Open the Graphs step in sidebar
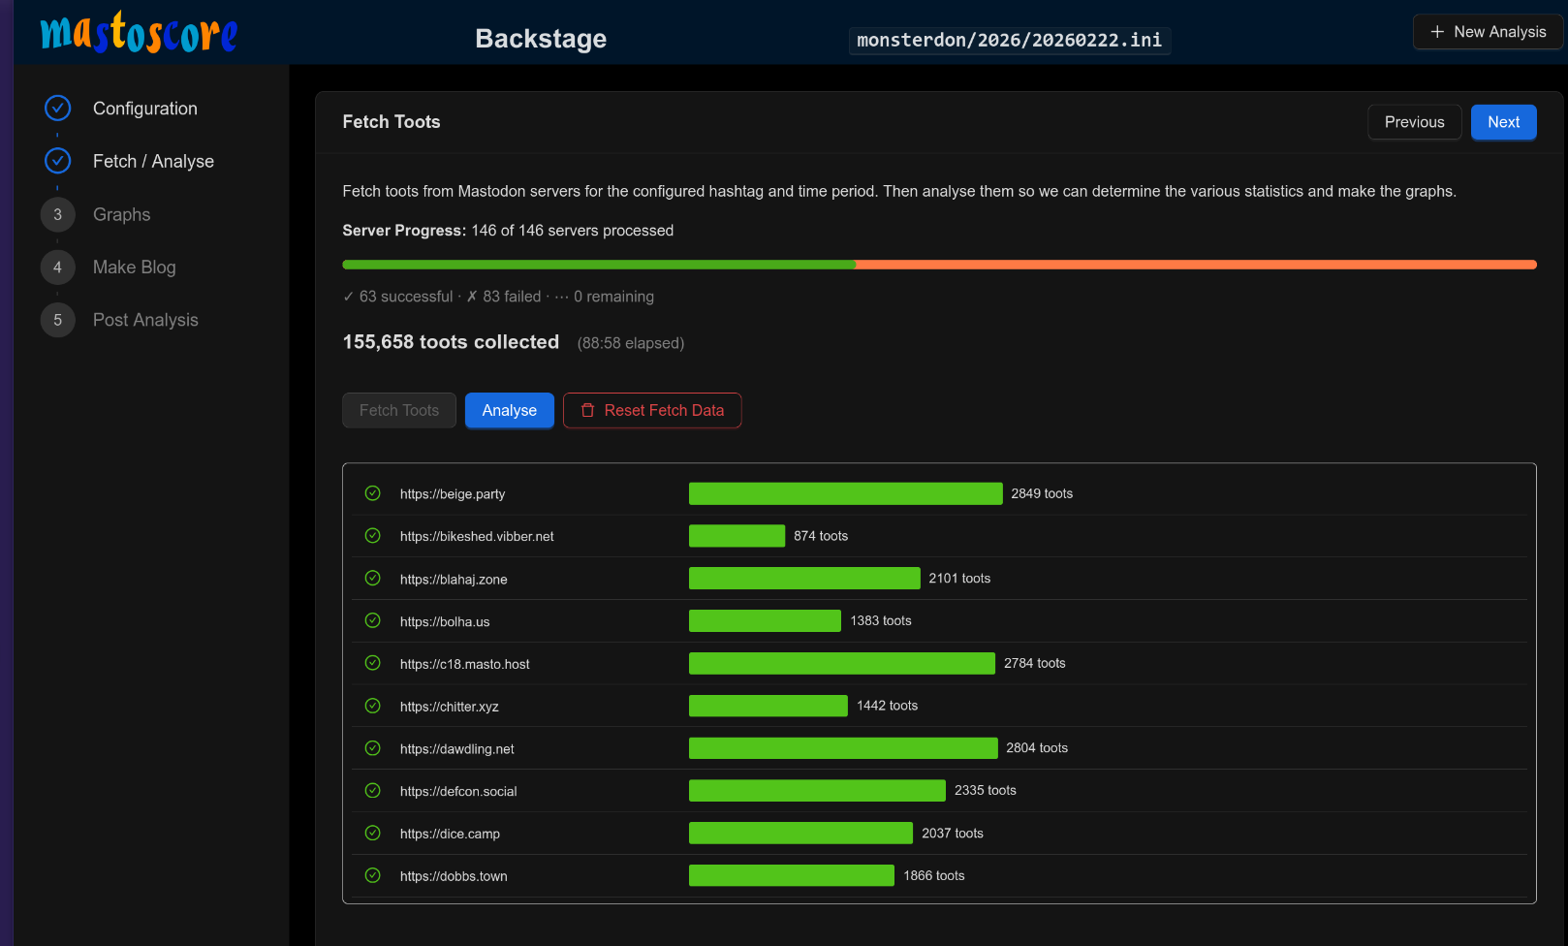 pos(121,214)
